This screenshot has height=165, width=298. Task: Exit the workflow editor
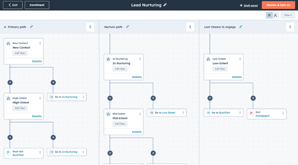tap(13, 5)
